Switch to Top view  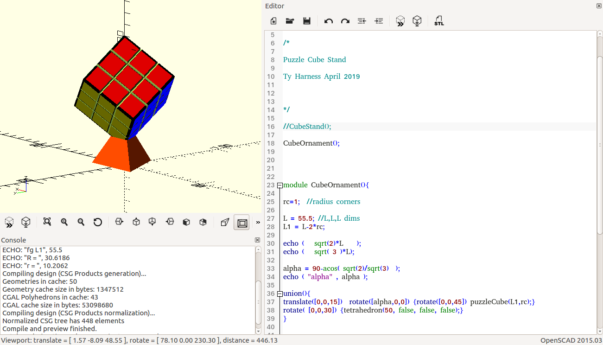pyautogui.click(x=136, y=222)
